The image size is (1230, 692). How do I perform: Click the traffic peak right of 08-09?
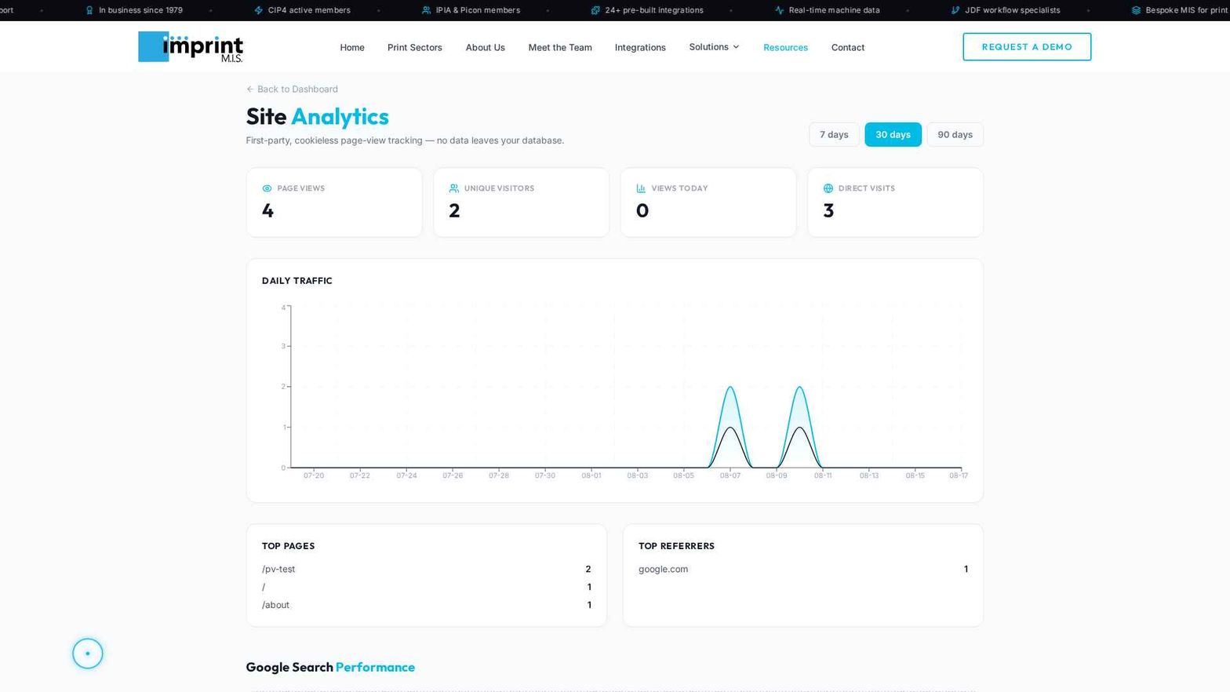(x=799, y=388)
